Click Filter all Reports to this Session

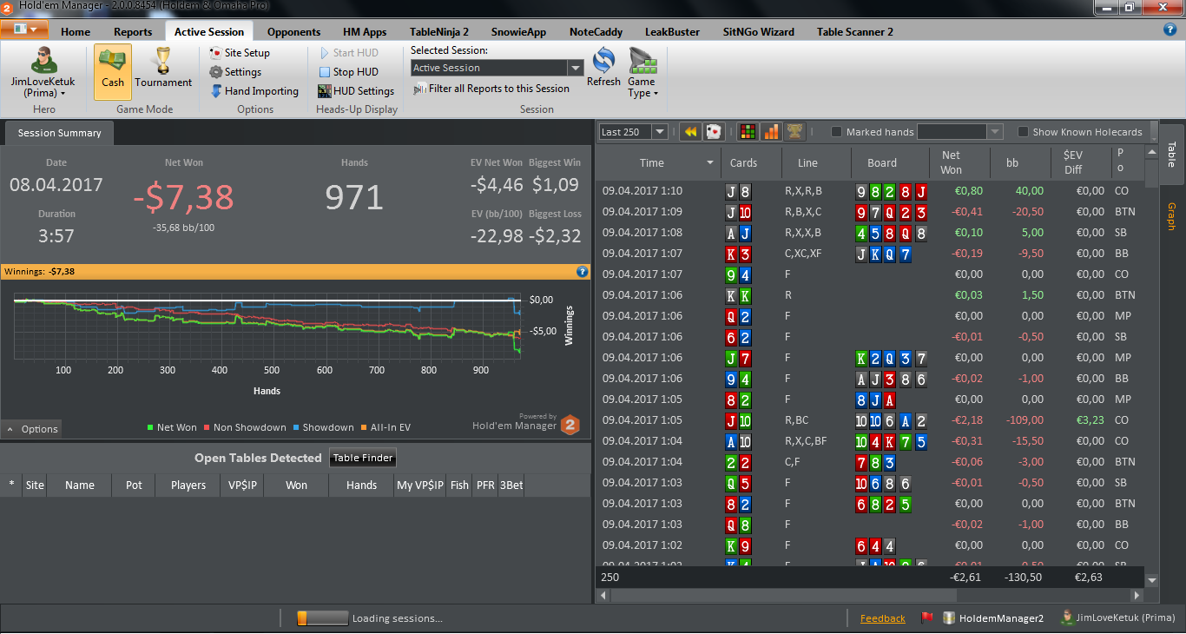491,89
